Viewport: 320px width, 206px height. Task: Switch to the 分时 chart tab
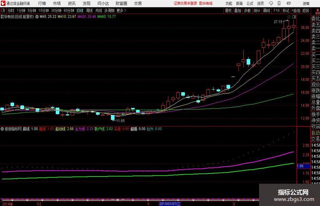11,10
